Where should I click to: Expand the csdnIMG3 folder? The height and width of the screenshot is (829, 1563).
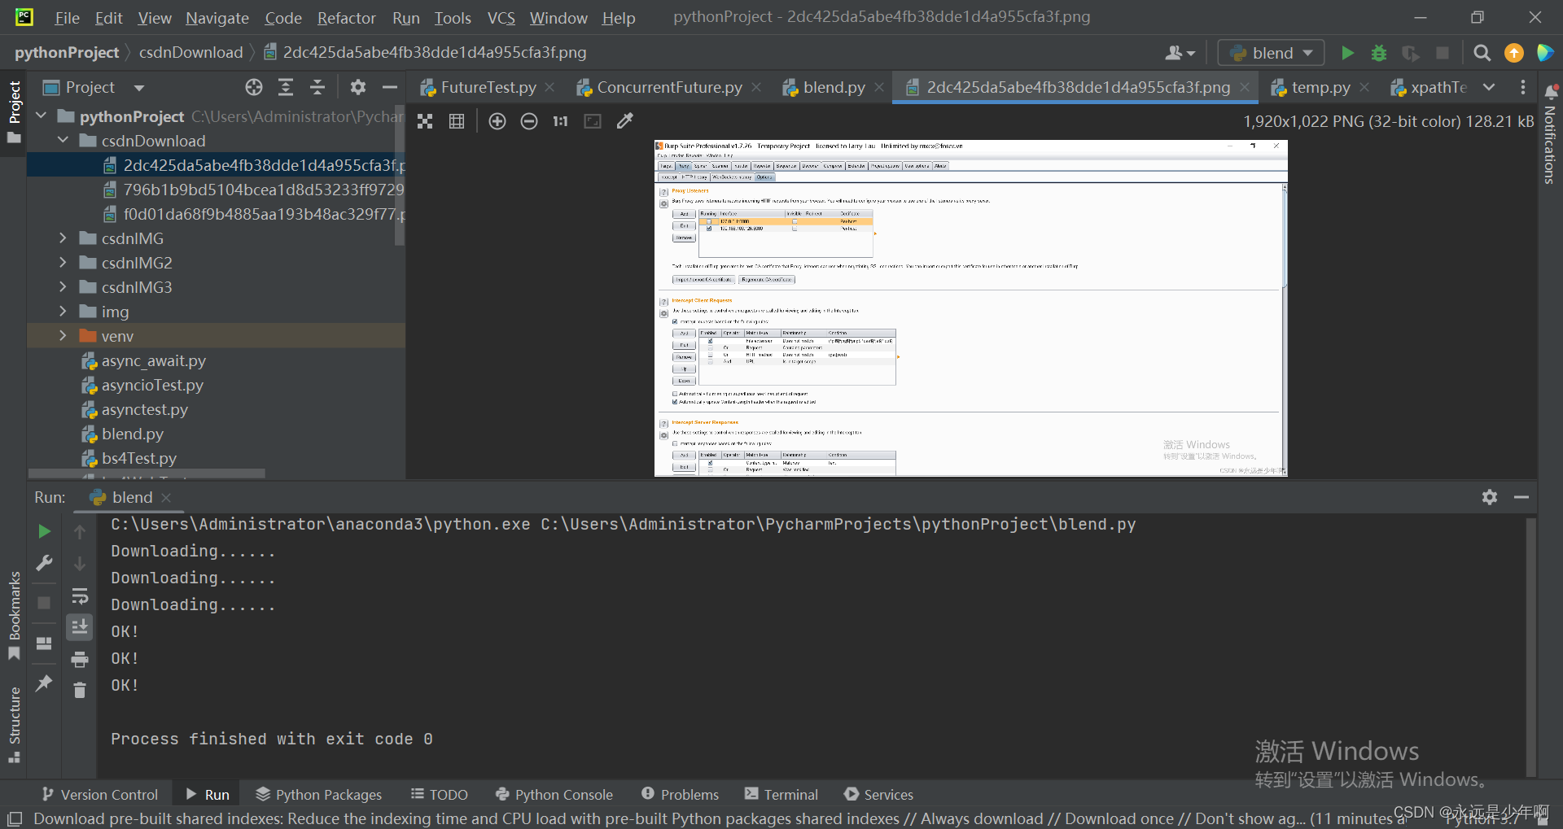tap(63, 287)
